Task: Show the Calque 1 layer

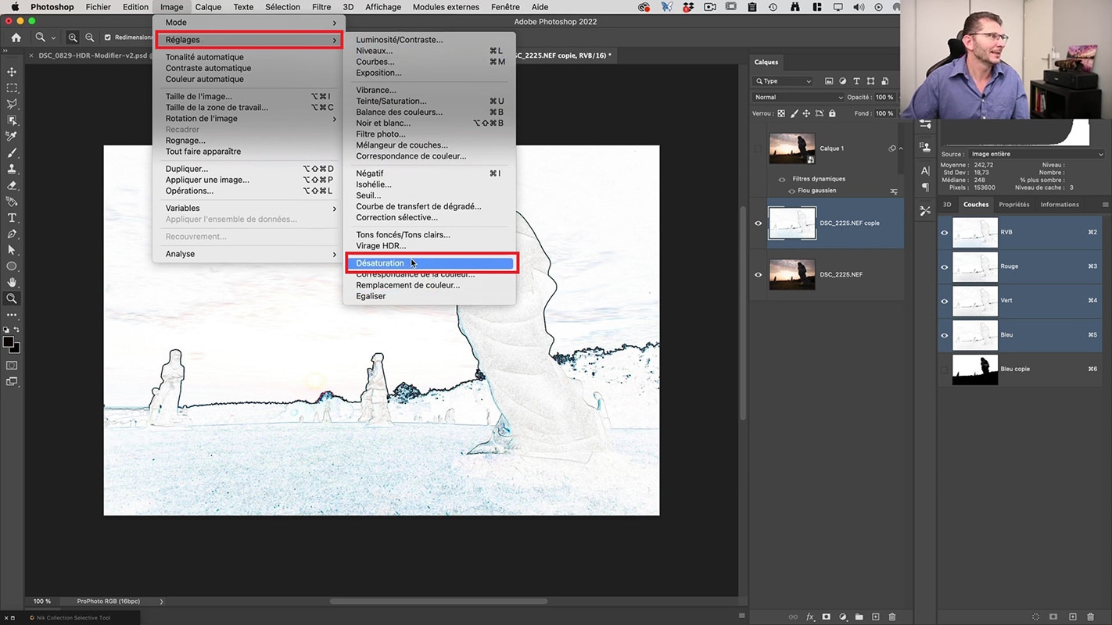Action: [758, 148]
